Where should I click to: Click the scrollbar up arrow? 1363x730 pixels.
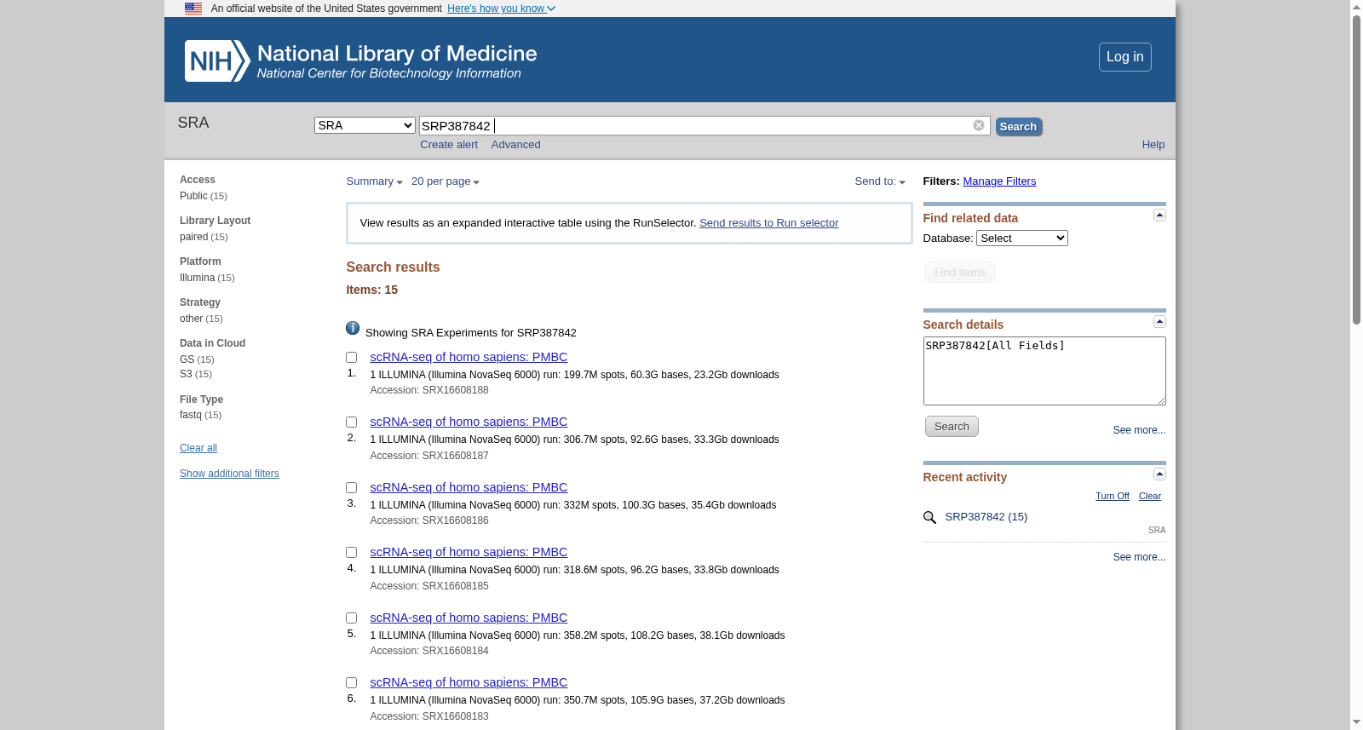(1356, 7)
